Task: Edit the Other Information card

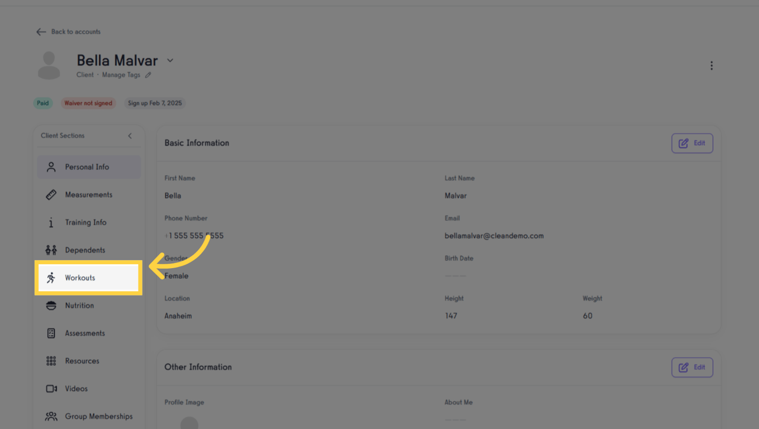Action: pyautogui.click(x=692, y=367)
